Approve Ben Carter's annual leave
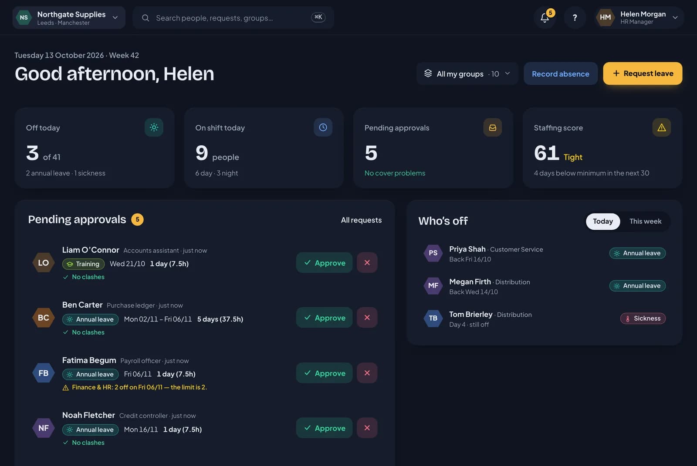Screen dimensions: 697x466 coord(324,318)
